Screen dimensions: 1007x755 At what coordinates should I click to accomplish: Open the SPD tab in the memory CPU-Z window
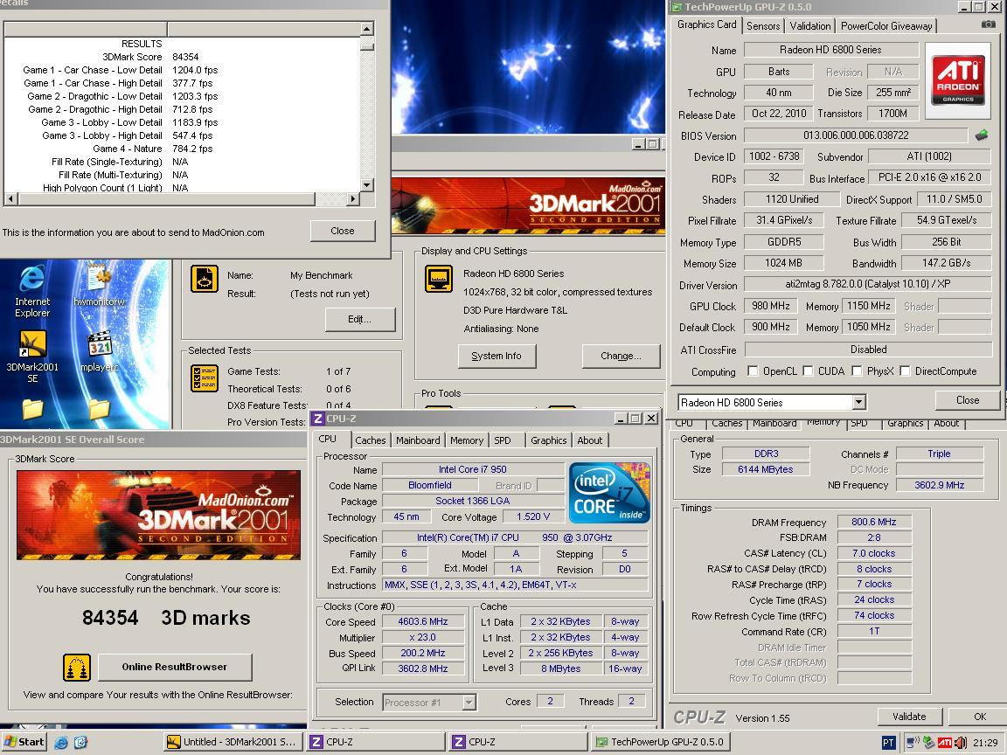pos(858,423)
